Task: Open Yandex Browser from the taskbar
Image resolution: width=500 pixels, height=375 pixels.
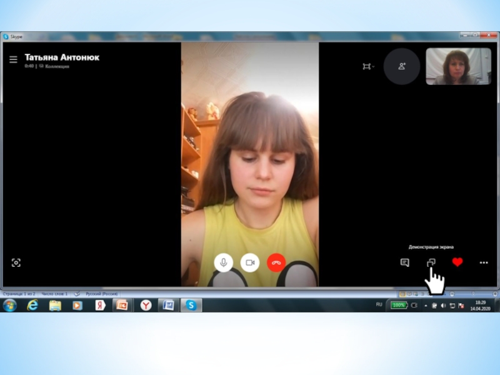Action: click(x=145, y=305)
